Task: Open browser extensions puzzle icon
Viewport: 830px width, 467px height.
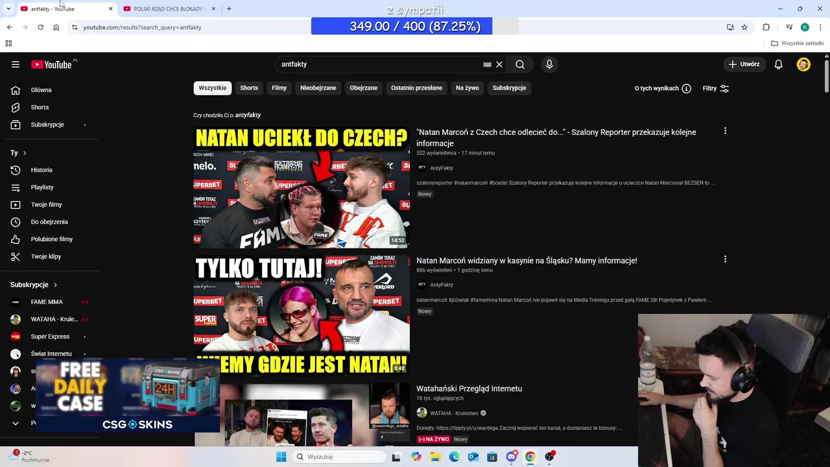Action: click(766, 27)
